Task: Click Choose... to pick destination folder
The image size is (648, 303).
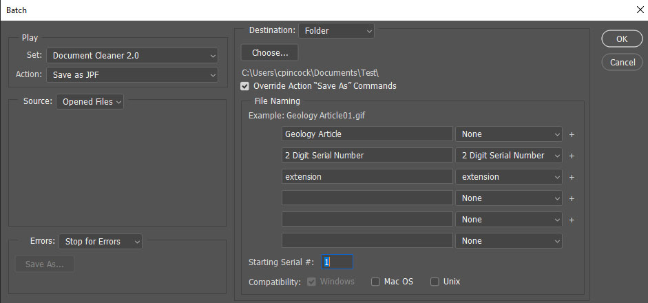Action: pyautogui.click(x=269, y=52)
